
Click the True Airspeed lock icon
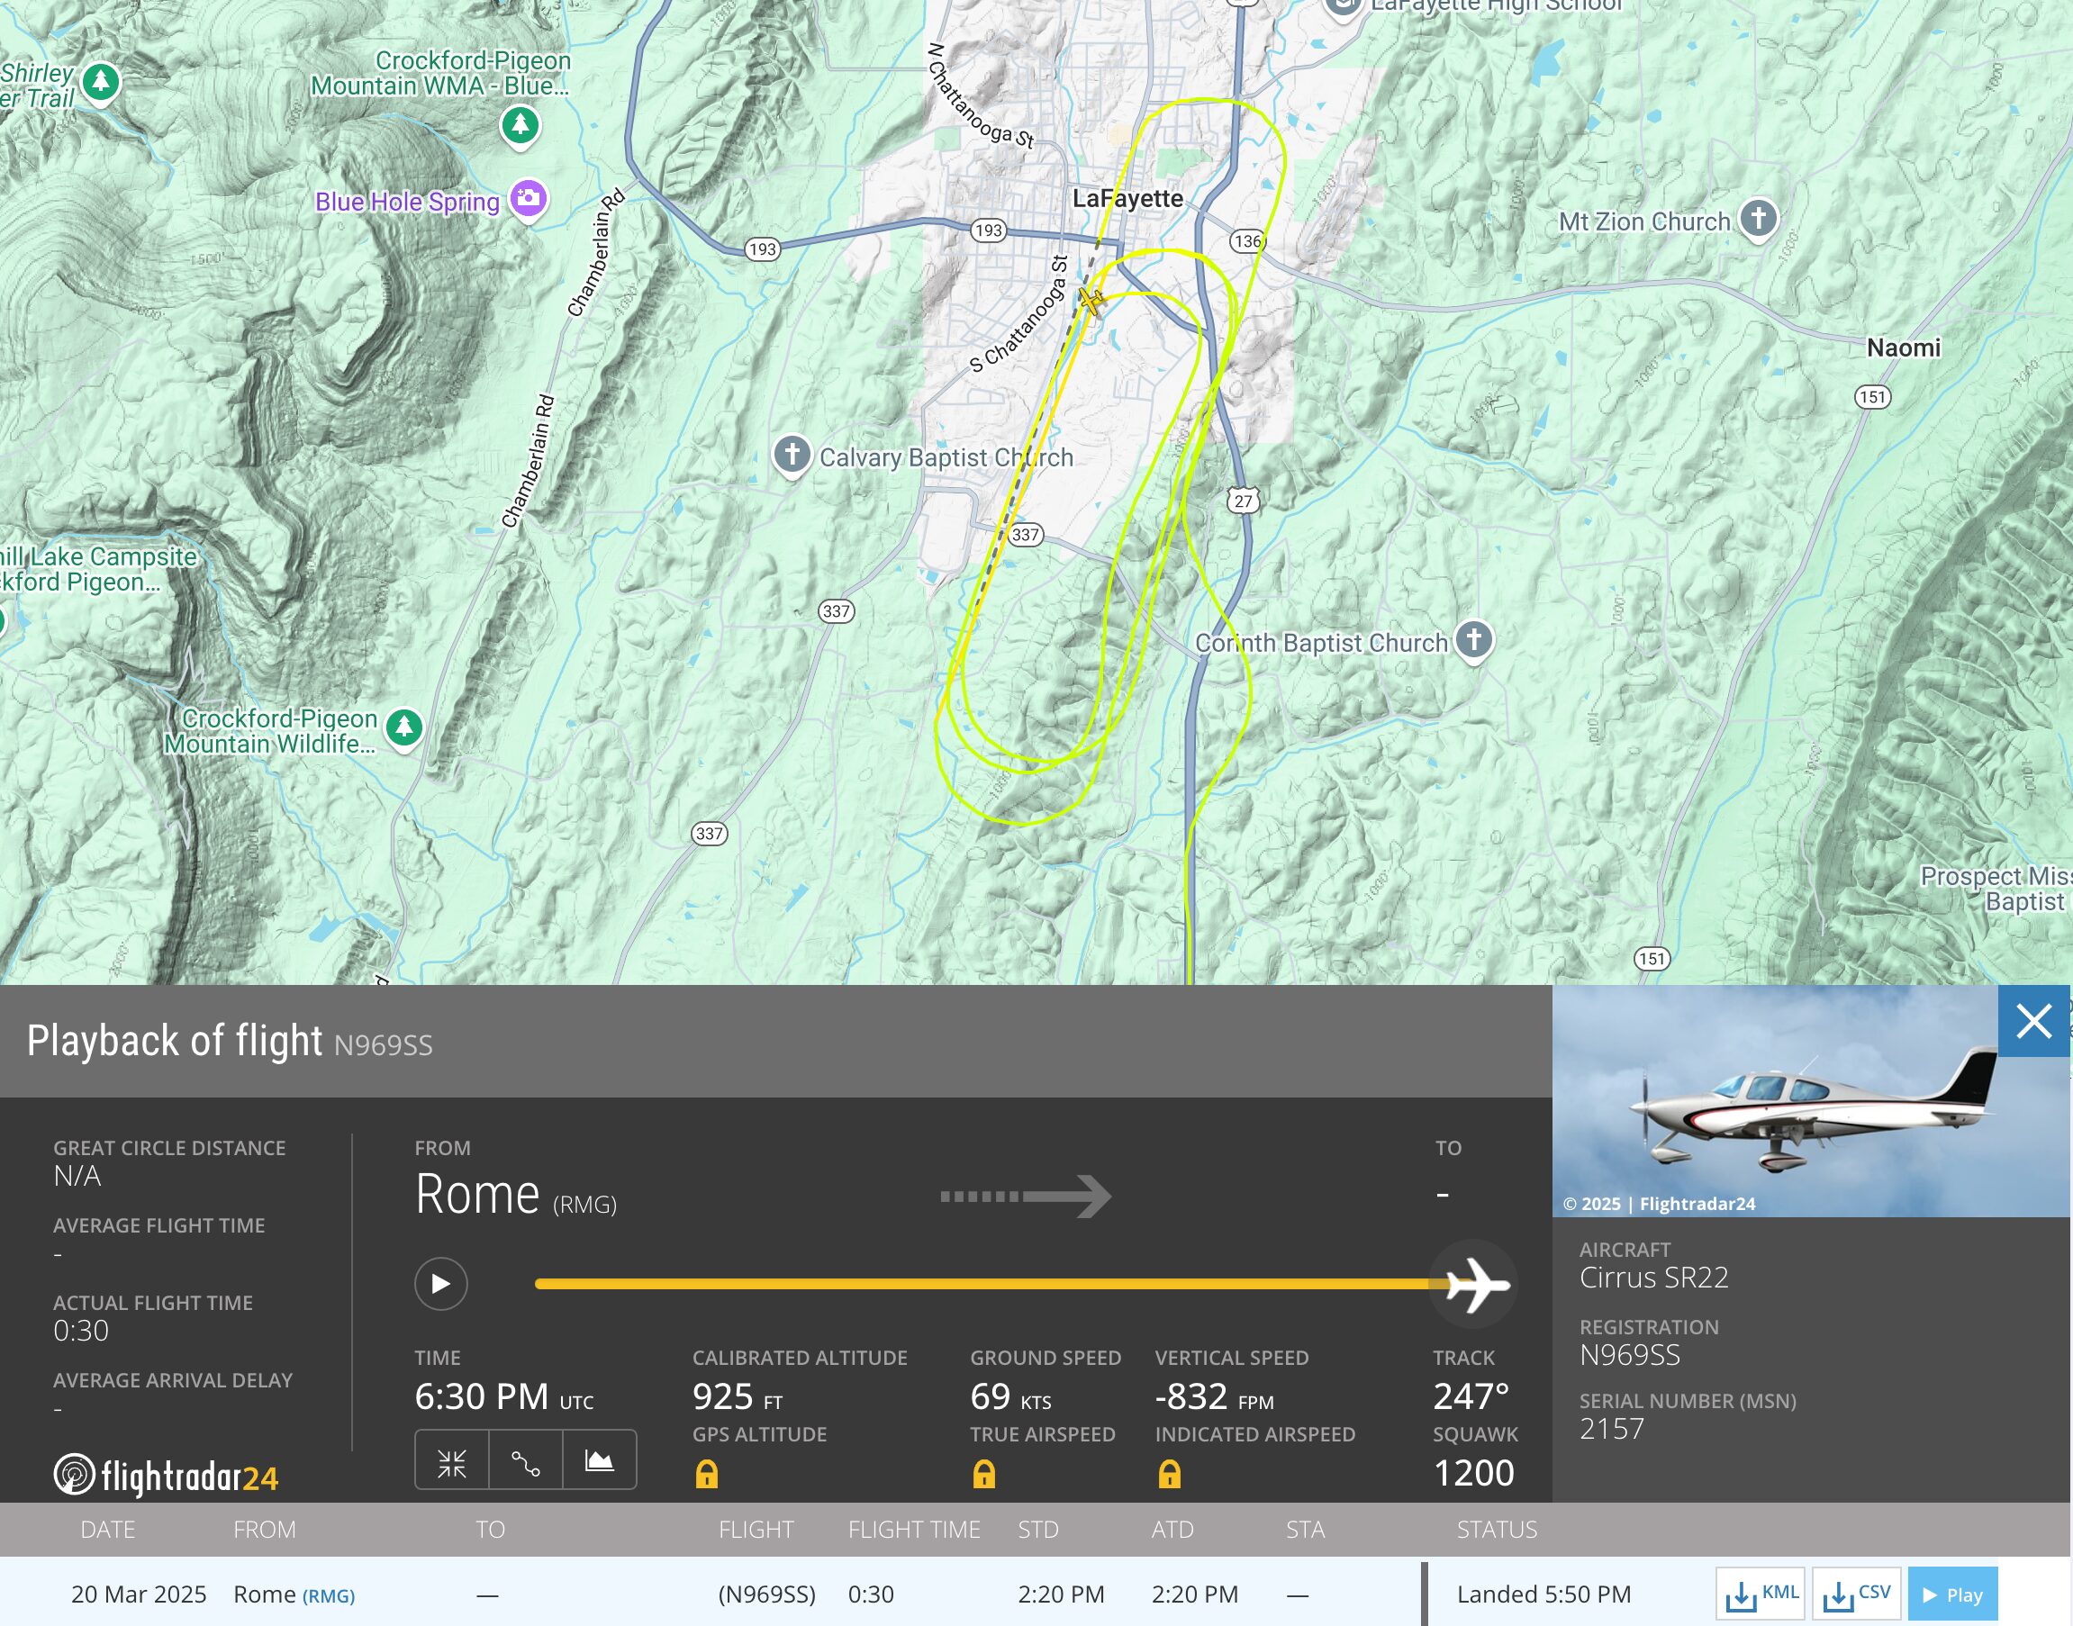(x=983, y=1474)
